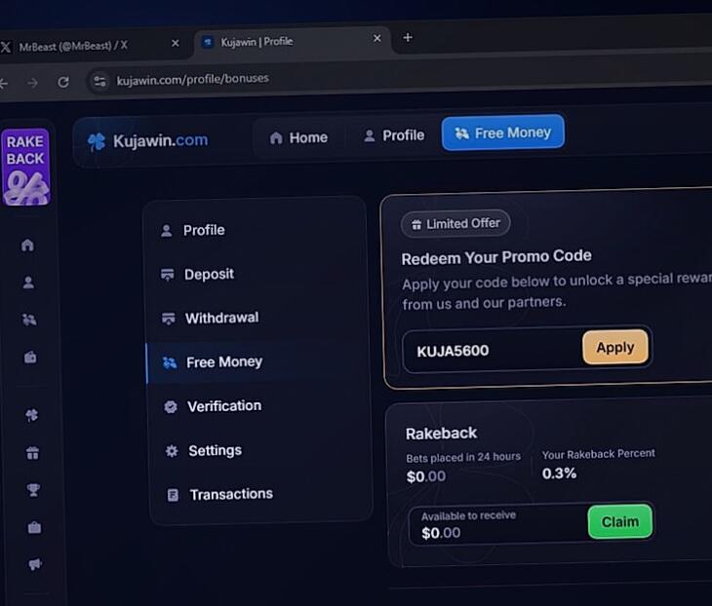Screen dimensions: 712x606
Task: Select Transactions in the account menu
Action: point(262,494)
